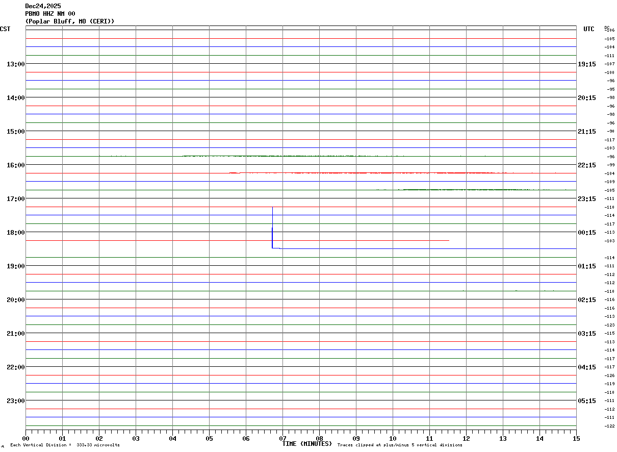Select the 17:00 CST time label

(15, 198)
